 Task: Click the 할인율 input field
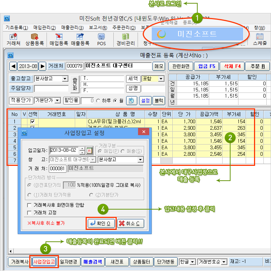click(x=87, y=100)
